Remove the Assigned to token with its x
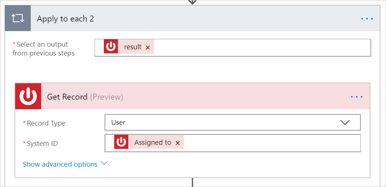Screen dimensions: 386x187 (178, 143)
